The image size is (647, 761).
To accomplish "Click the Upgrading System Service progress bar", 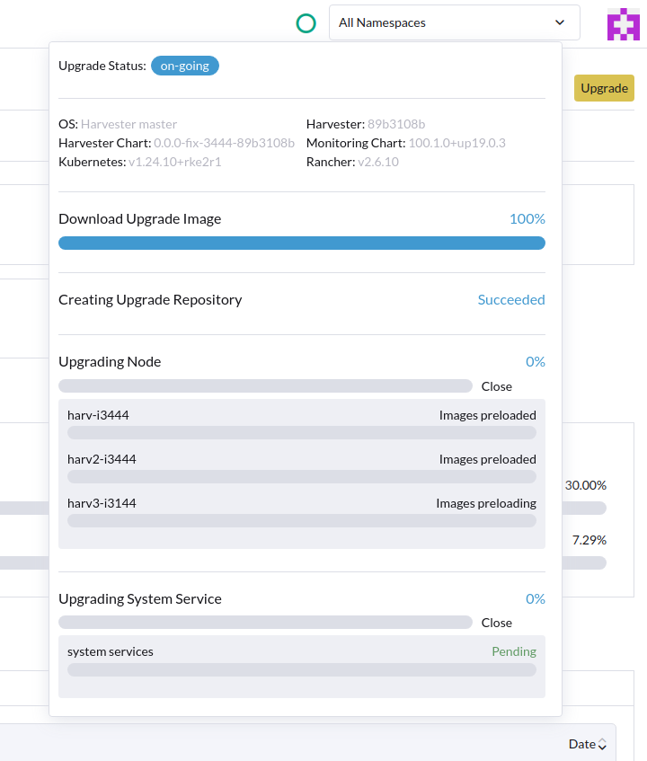I will pyautogui.click(x=265, y=623).
